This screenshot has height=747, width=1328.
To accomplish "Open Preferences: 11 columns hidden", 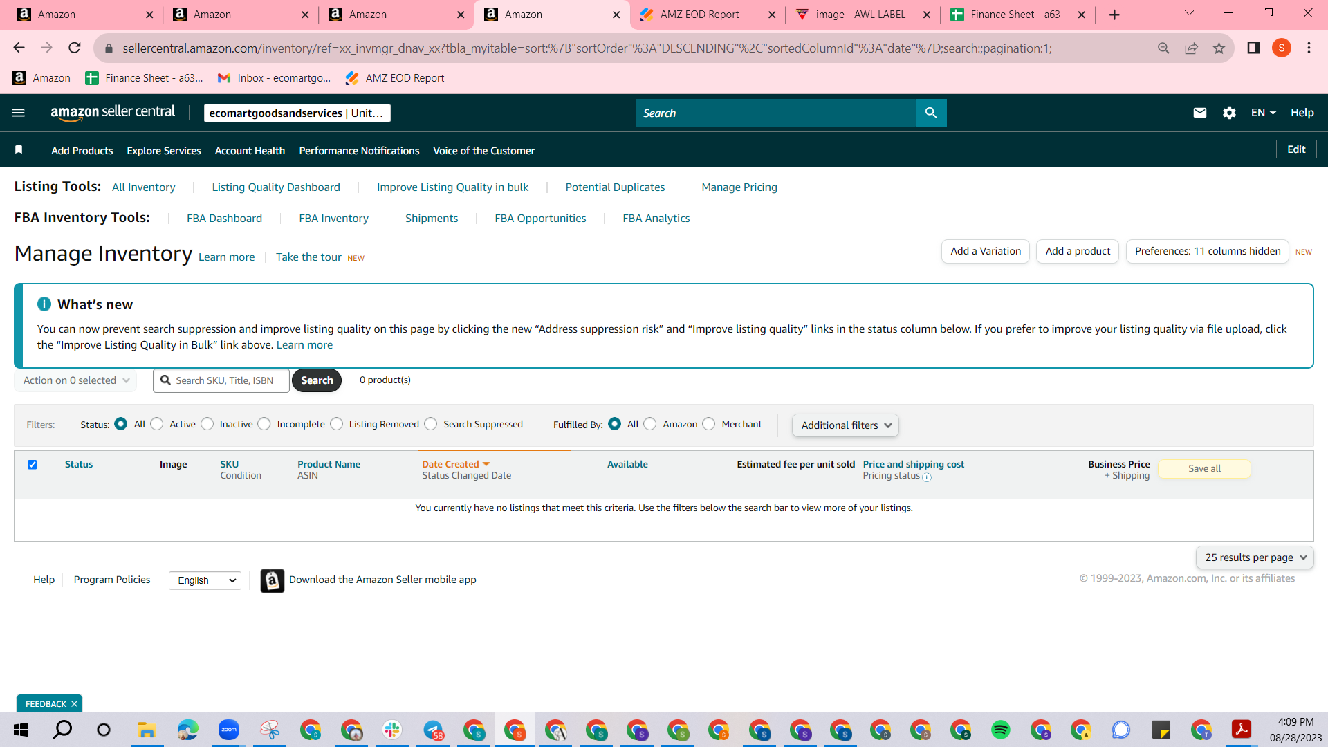I will pyautogui.click(x=1208, y=251).
